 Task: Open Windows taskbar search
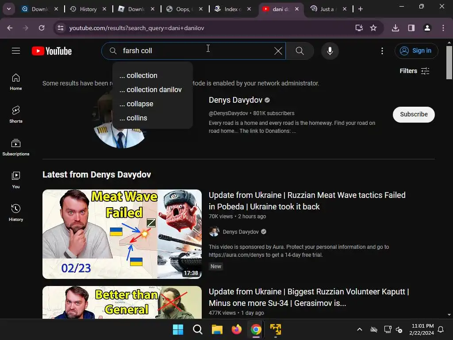coord(198,329)
